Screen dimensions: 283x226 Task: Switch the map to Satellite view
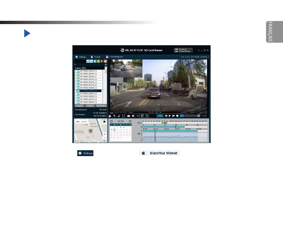pos(84,122)
